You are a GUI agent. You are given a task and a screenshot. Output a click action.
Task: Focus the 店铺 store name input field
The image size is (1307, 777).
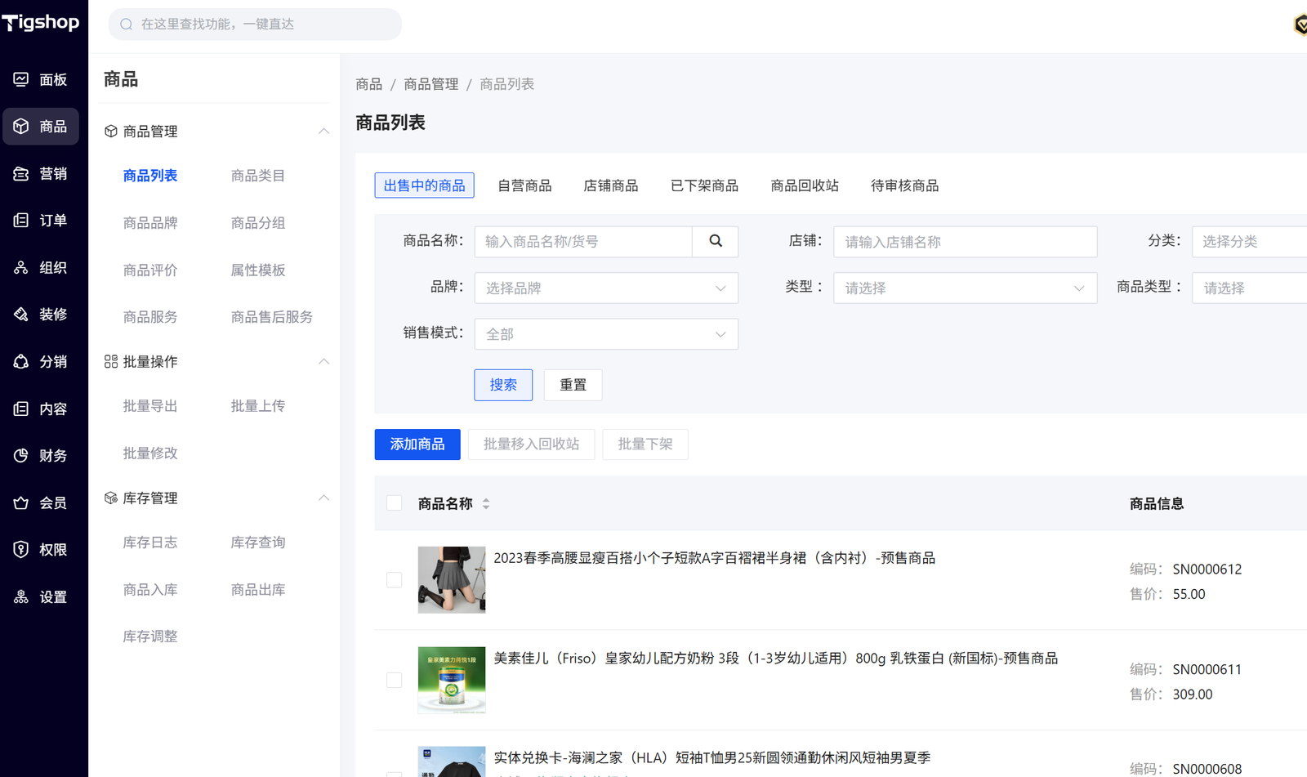964,242
